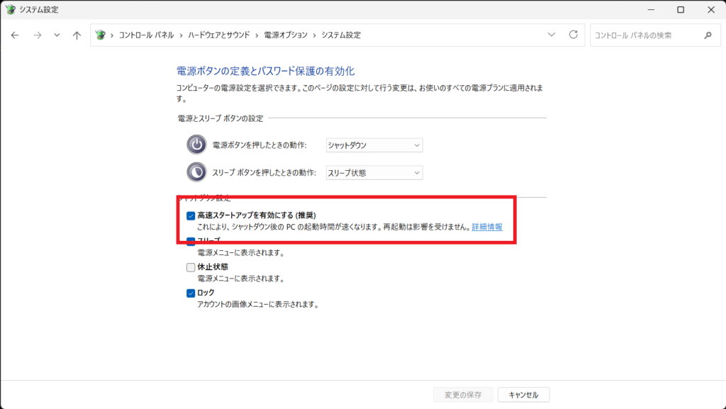This screenshot has height=409, width=726.
Task: Click the キャンセル button
Action: point(523,395)
